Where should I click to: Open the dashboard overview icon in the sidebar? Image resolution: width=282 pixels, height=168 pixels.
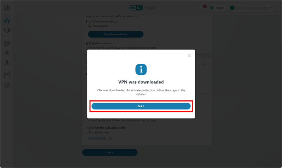7,8
